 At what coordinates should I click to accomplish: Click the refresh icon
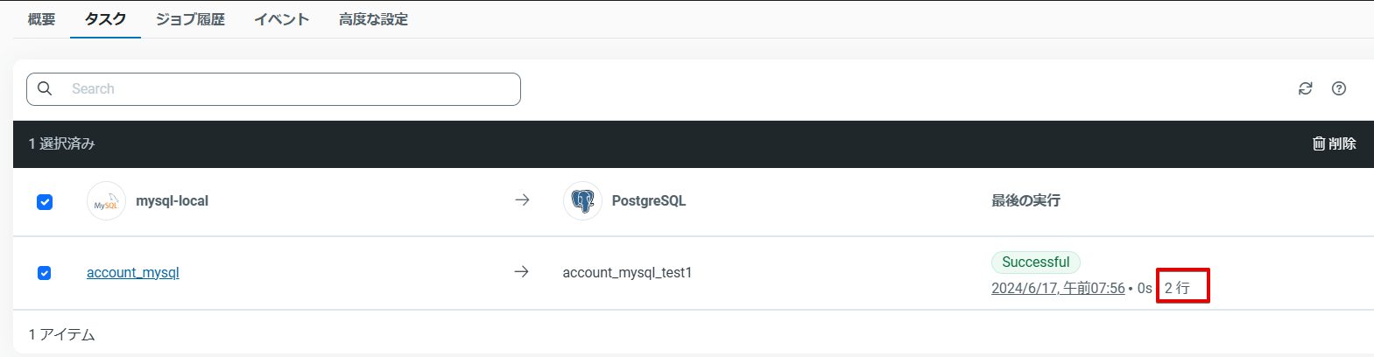point(1305,88)
